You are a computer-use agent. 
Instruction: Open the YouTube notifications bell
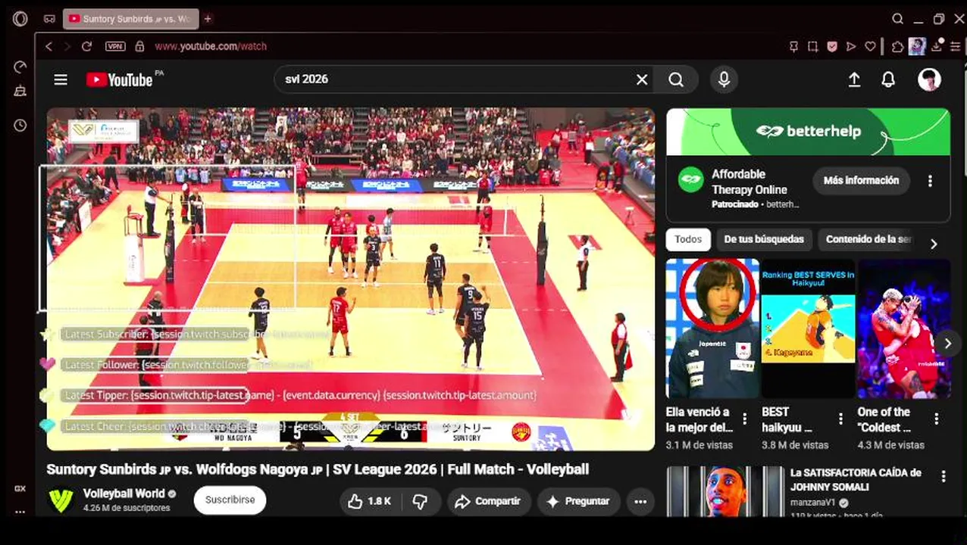tap(888, 79)
